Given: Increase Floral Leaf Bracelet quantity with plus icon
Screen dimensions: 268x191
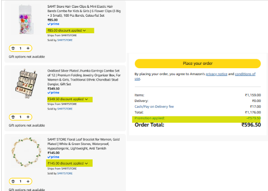Looking at the screenshot, I should coord(28,182).
